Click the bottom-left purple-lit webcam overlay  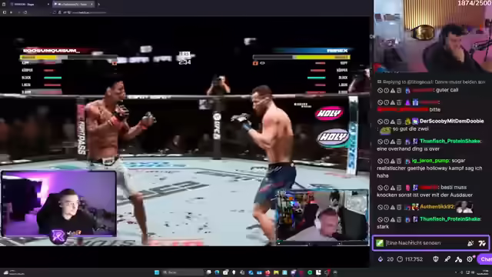(58, 204)
